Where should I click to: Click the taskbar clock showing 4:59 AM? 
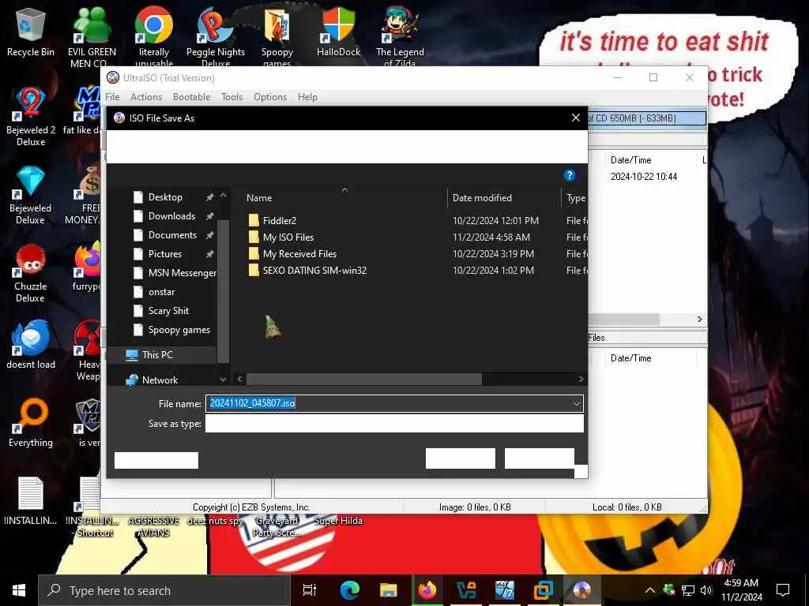click(741, 590)
